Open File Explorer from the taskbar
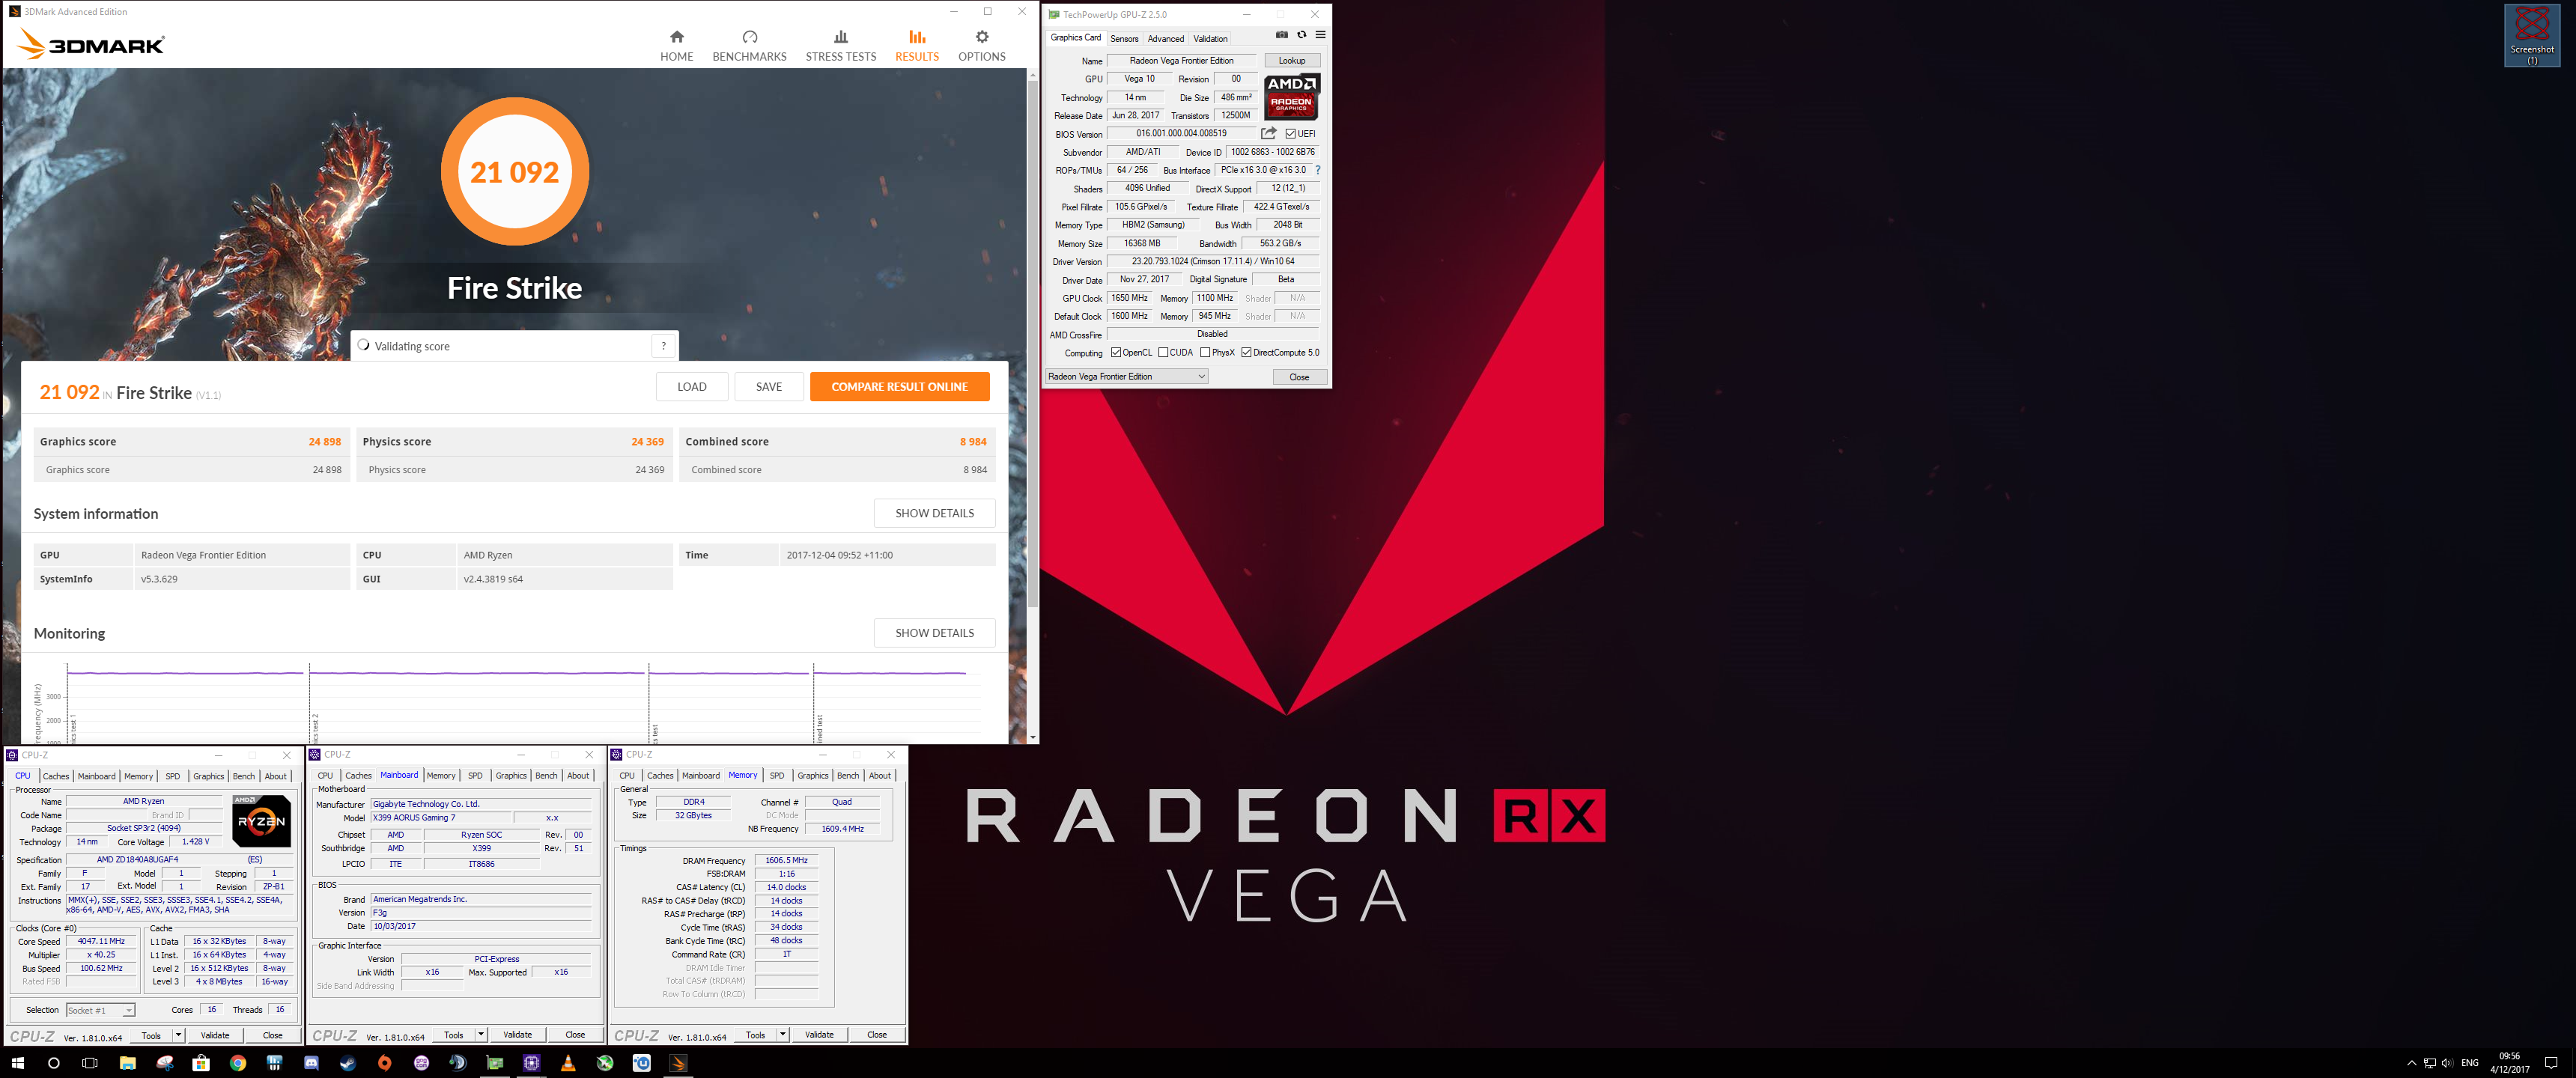 tap(127, 1063)
